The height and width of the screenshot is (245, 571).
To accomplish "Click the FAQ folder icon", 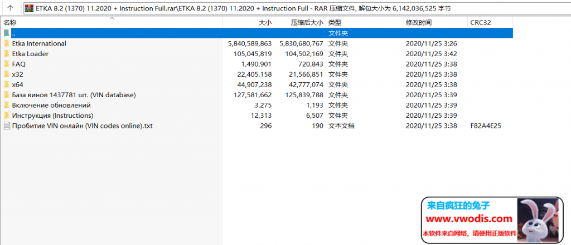I will pos(6,64).
